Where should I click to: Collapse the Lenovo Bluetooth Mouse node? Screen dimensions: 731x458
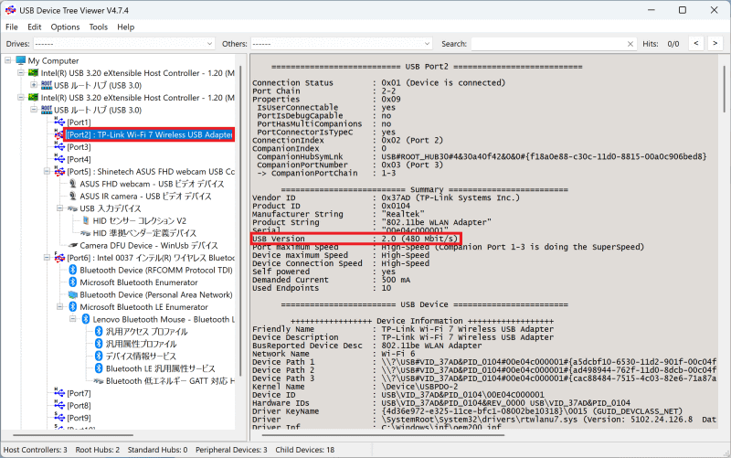[73, 319]
